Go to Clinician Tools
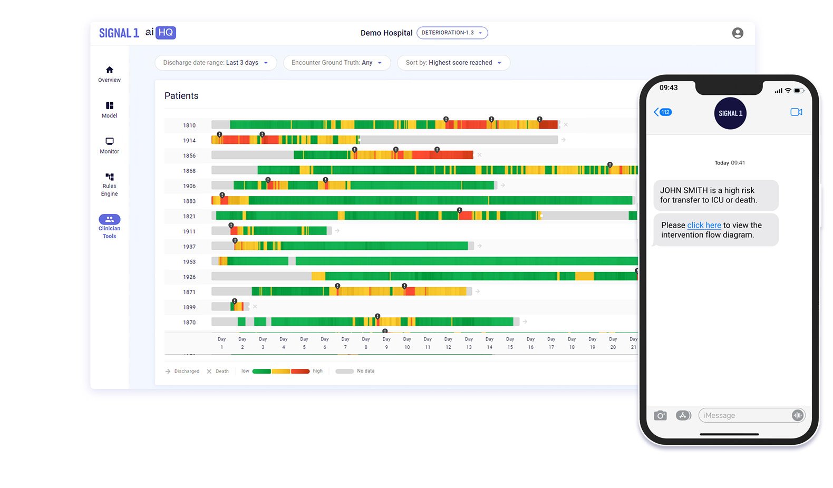The width and height of the screenshot is (833, 488). (109, 220)
